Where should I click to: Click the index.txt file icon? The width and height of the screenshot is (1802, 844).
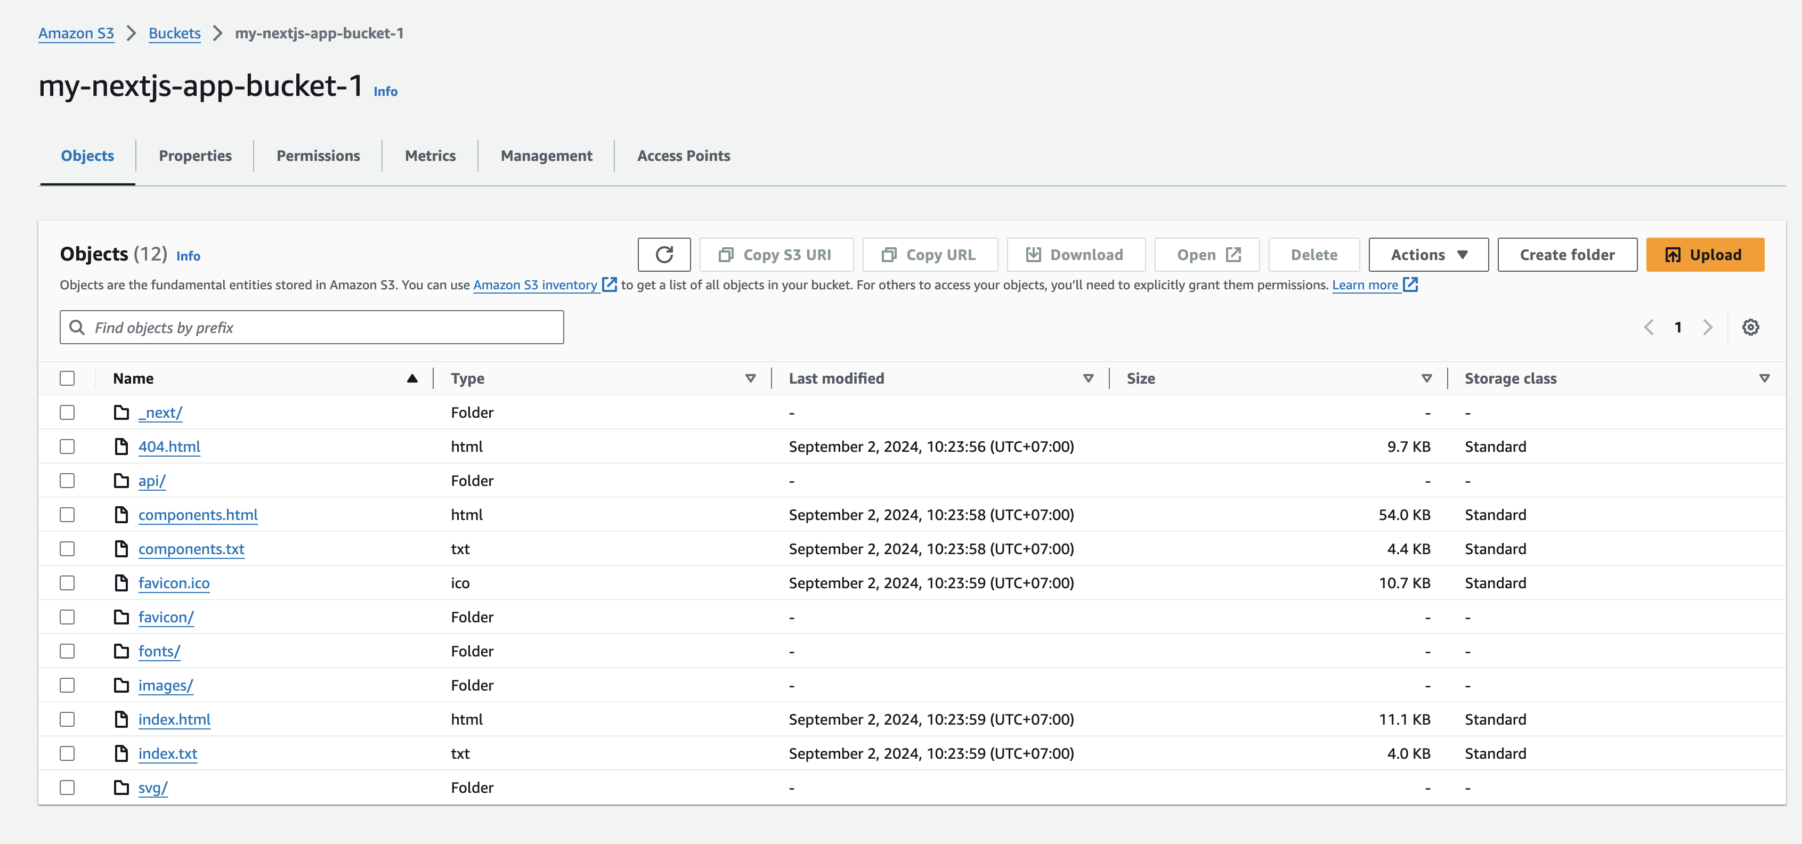coord(121,753)
